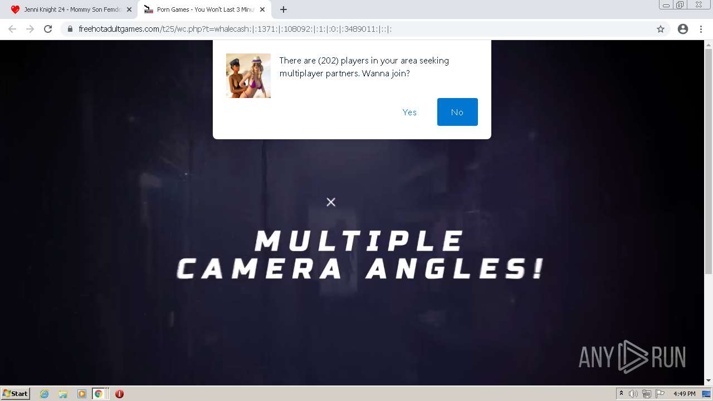The height and width of the screenshot is (401, 713).
Task: Bookmark this page with the star icon
Action: [x=661, y=29]
